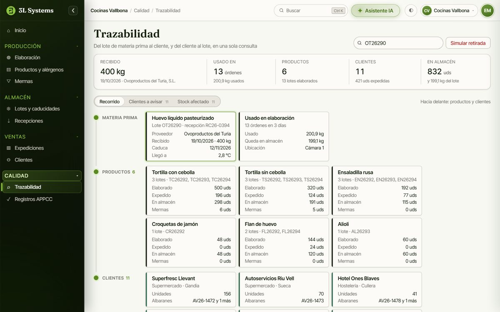Click the Buscar global search field
Screen dimensions: 500x312
tap(311, 10)
